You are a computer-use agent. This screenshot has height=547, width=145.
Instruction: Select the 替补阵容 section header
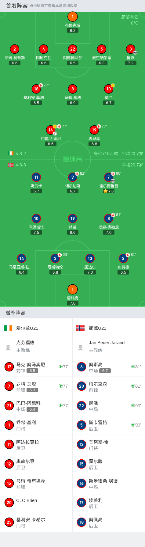coord(16,313)
